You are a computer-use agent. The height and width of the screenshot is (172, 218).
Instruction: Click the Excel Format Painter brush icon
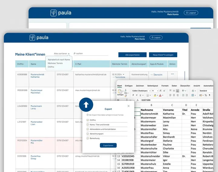(126, 96)
